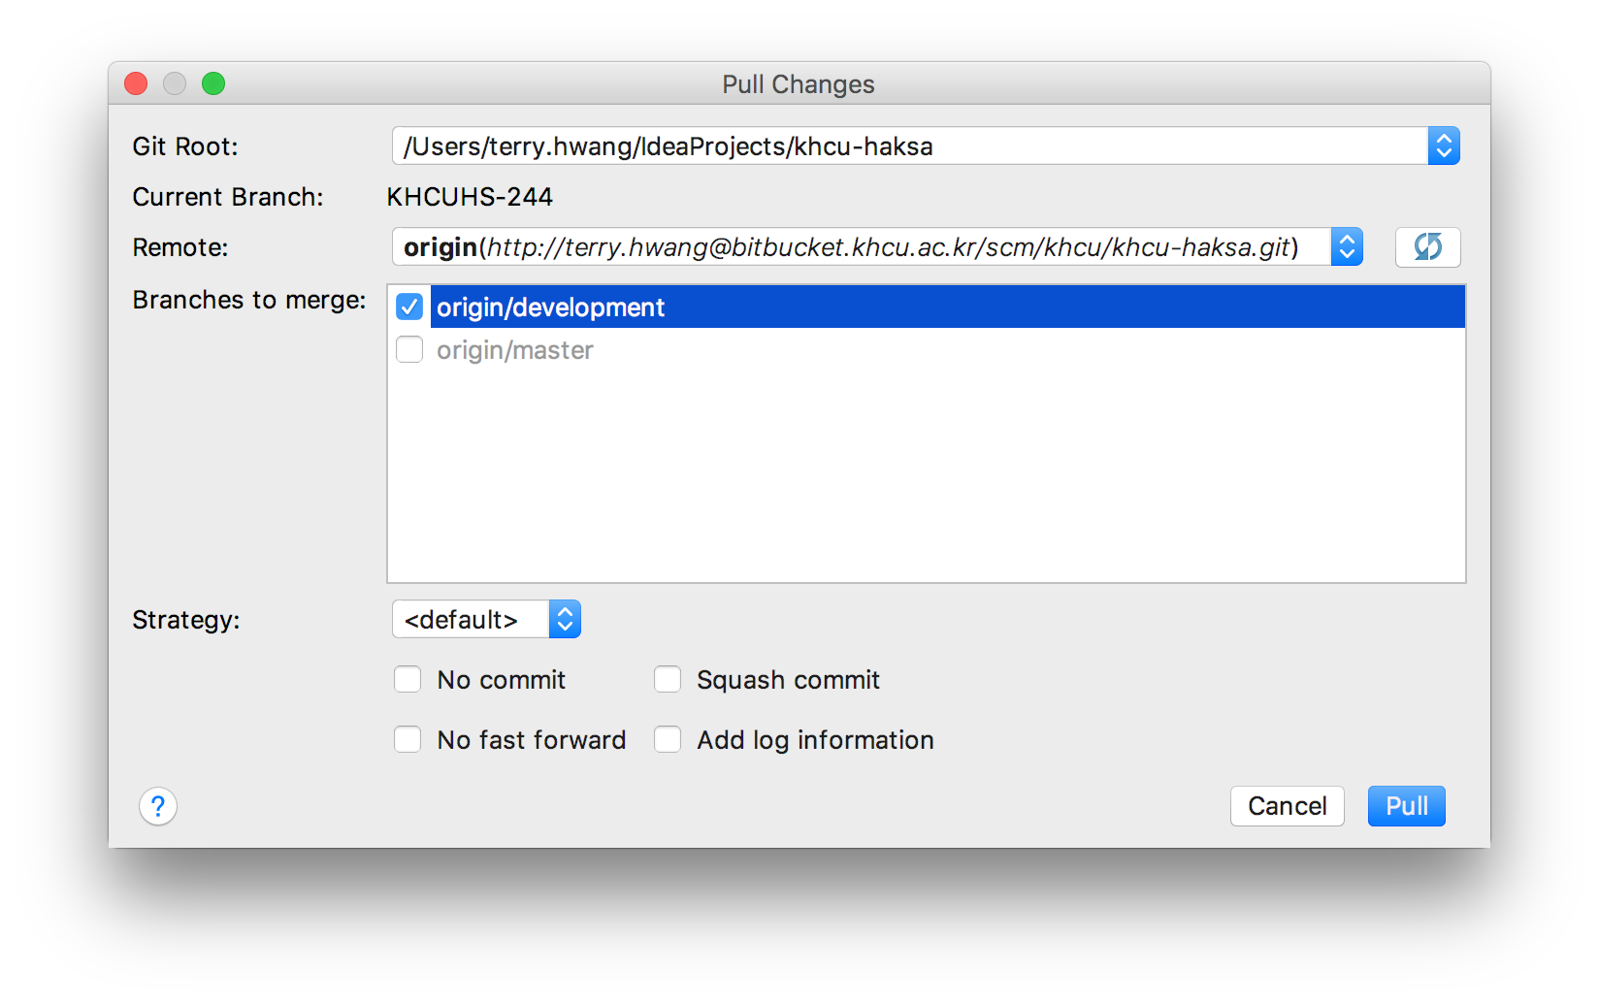This screenshot has height=1003, width=1599.
Task: Check the origin/master branch
Action: (x=409, y=349)
